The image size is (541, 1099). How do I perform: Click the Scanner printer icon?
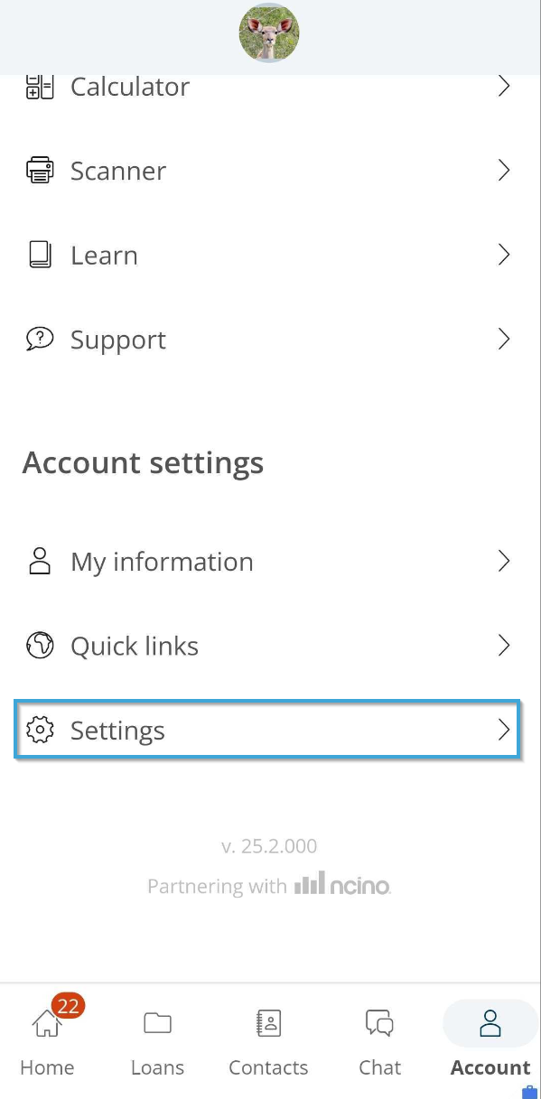40,171
